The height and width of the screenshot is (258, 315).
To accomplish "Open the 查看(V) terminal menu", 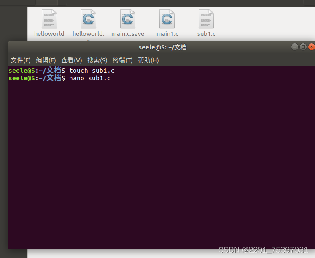I will (x=72, y=60).
